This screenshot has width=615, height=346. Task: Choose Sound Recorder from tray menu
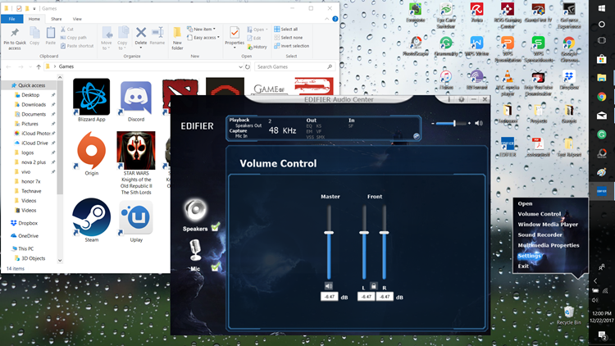pyautogui.click(x=540, y=234)
